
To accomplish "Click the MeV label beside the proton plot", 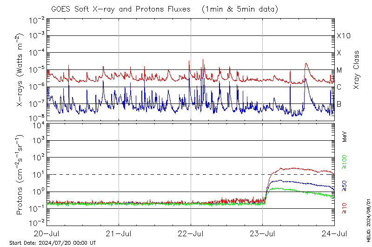I will [345, 136].
